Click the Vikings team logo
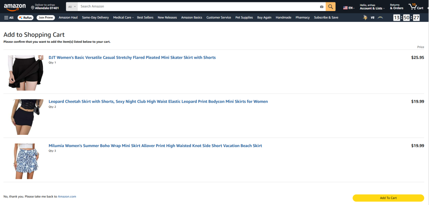 (365, 17)
